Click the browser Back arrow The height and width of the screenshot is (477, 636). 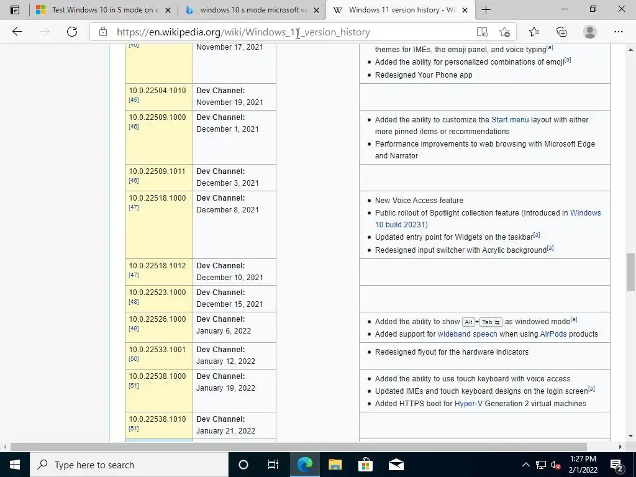pos(17,32)
